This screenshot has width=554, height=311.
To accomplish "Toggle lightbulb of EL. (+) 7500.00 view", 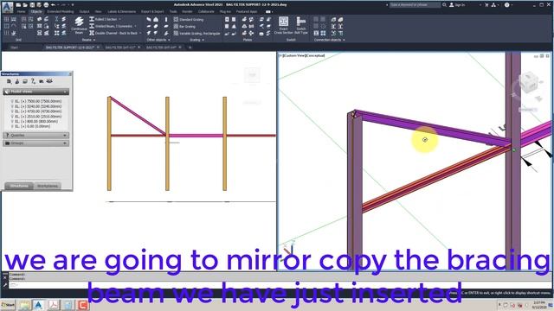I will (x=12, y=101).
